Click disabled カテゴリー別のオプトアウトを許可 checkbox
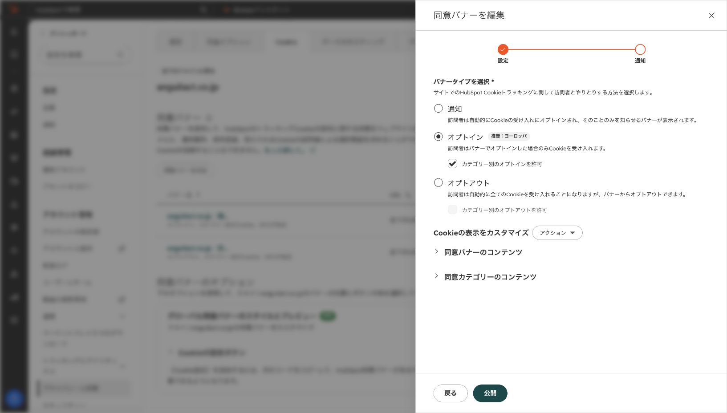Screen dimensions: 727x413 [452, 210]
